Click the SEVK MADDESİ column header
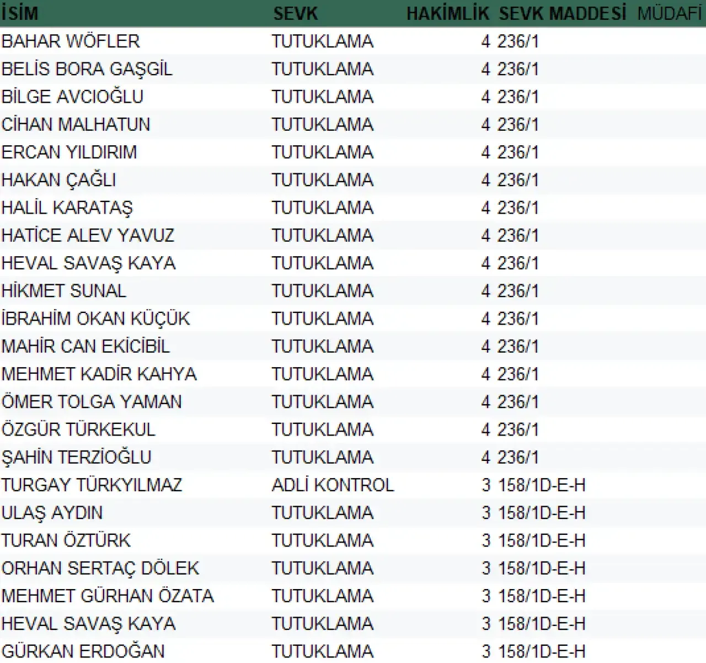 [x=562, y=13]
